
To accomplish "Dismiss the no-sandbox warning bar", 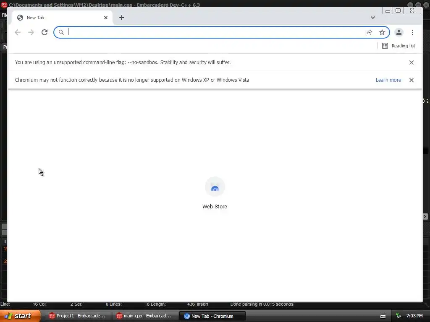I will (x=412, y=62).
